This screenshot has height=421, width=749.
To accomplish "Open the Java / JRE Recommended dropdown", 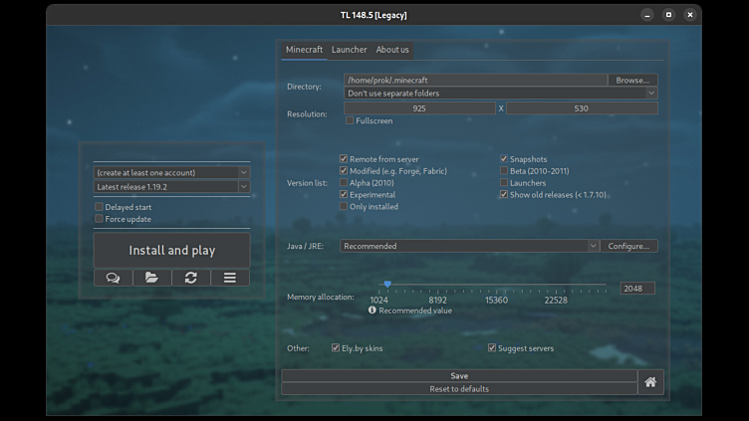I will tap(469, 246).
